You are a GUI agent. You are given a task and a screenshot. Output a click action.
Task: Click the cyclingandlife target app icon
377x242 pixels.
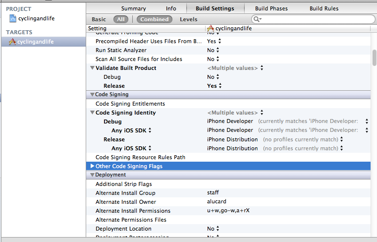pyautogui.click(x=12, y=42)
